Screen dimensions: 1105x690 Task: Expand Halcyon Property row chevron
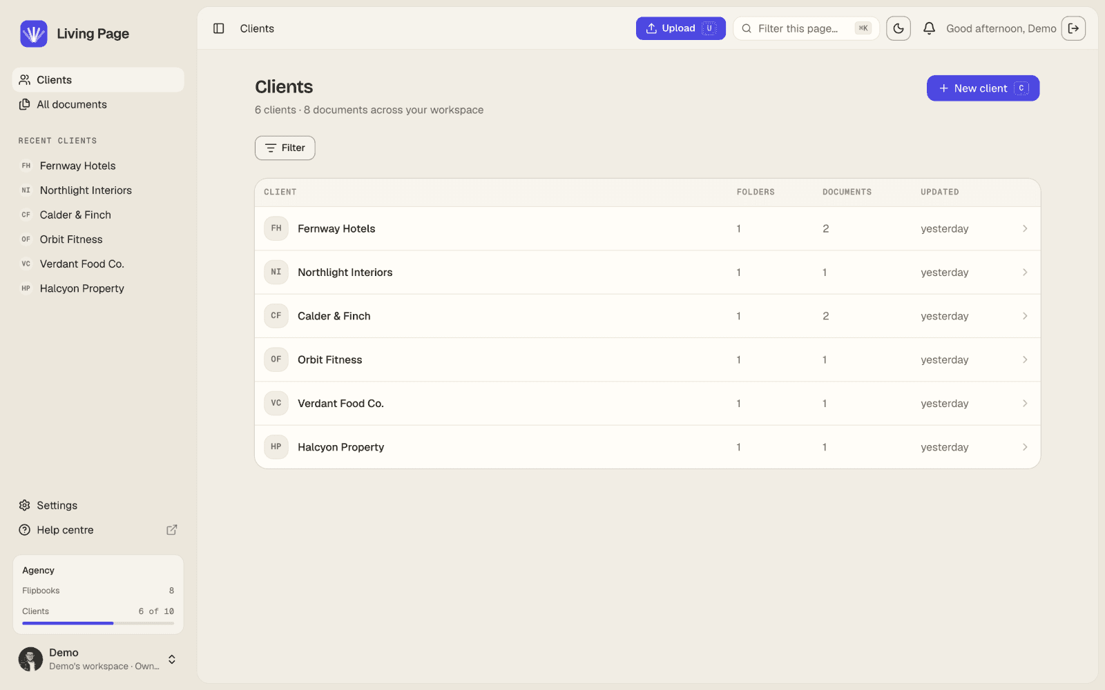(x=1025, y=447)
